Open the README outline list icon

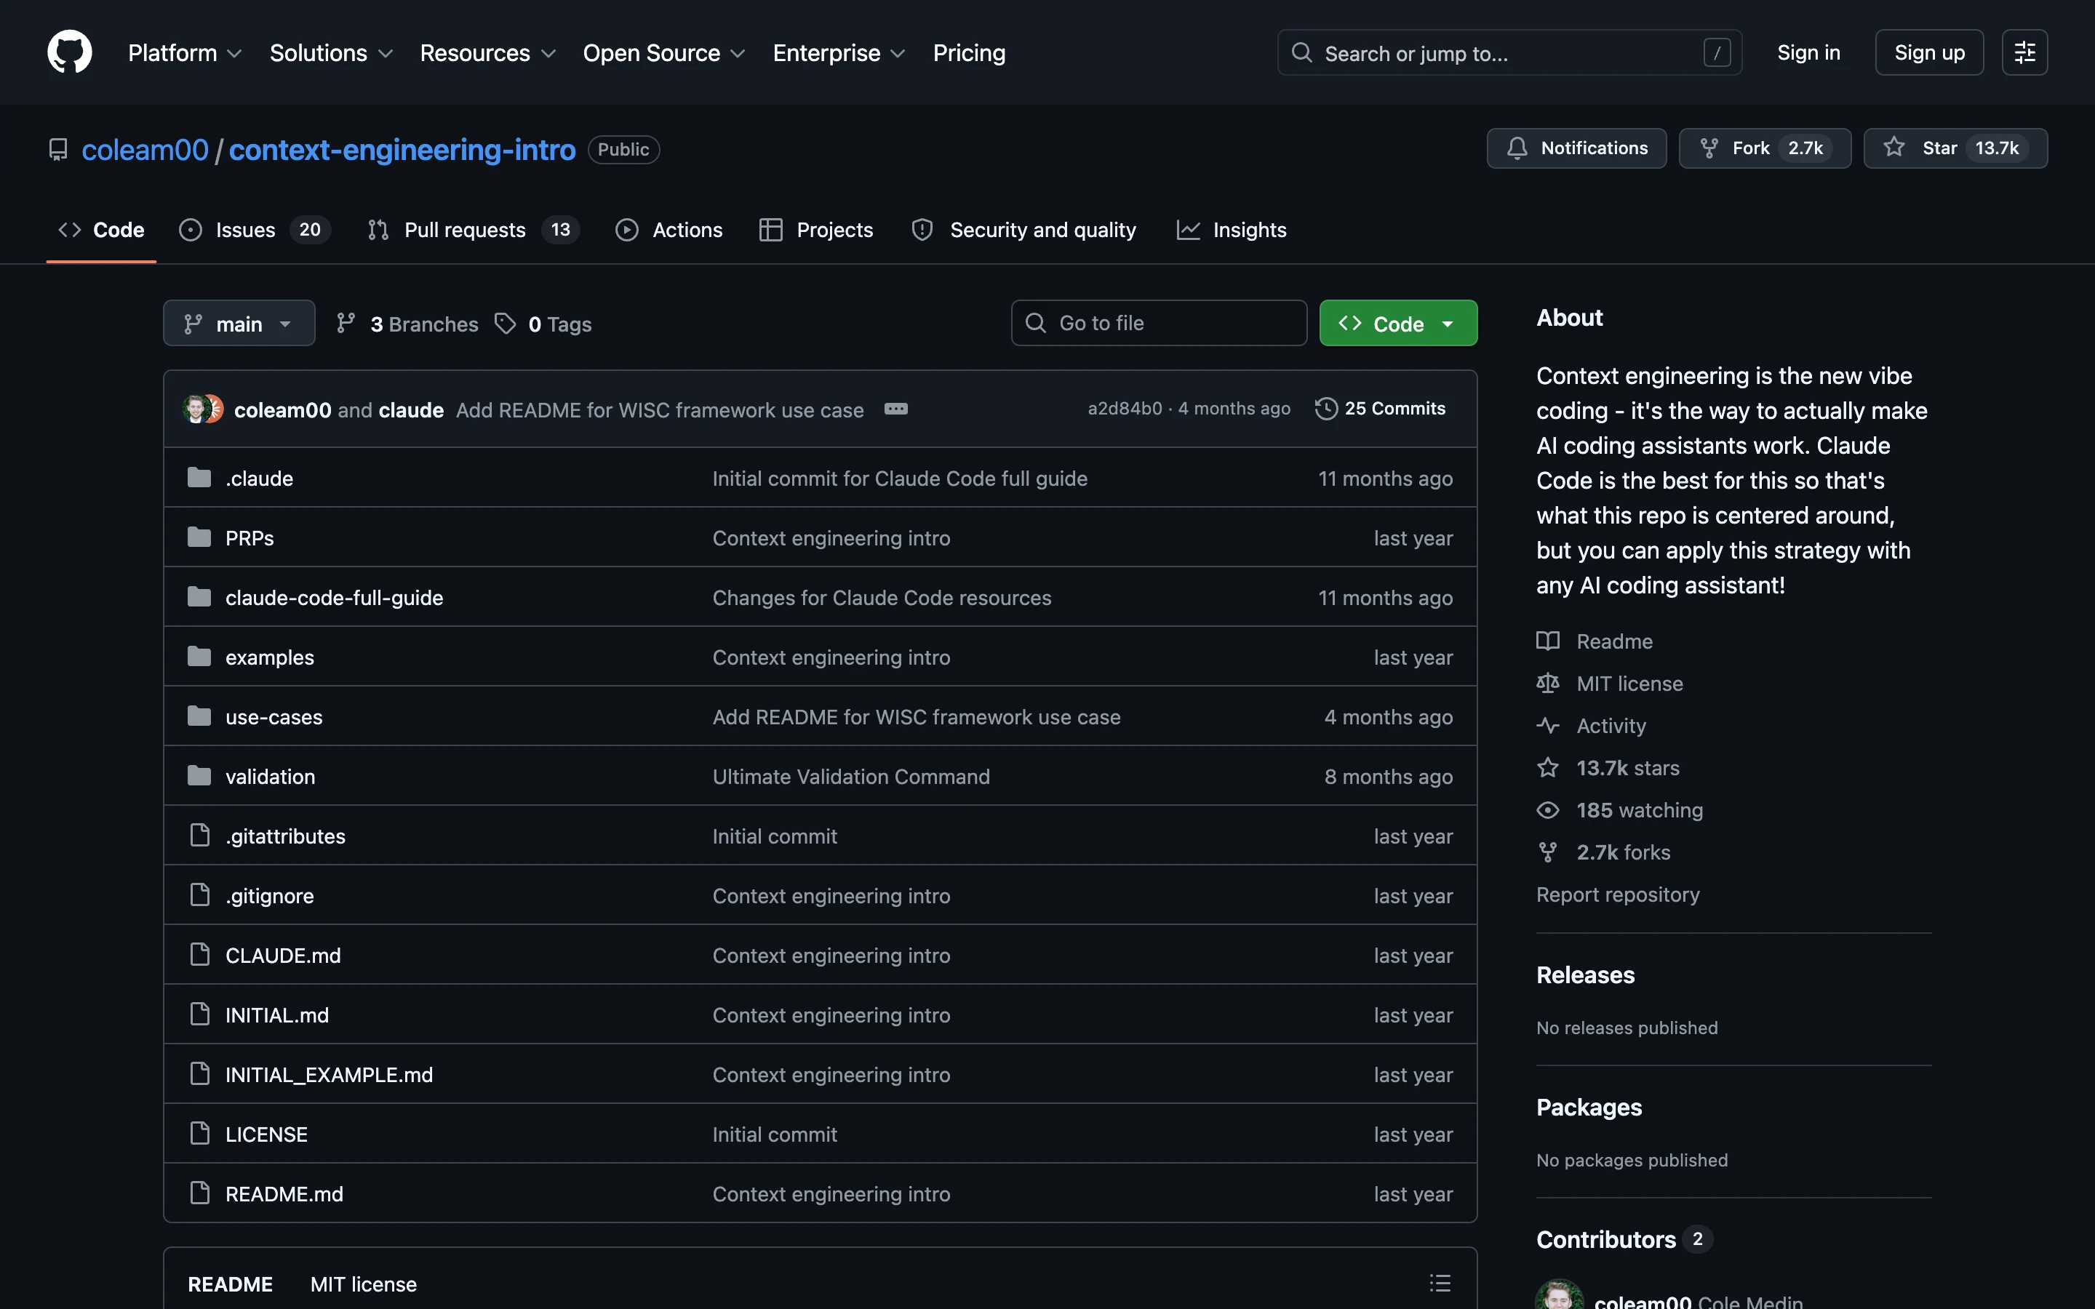[1440, 1283]
